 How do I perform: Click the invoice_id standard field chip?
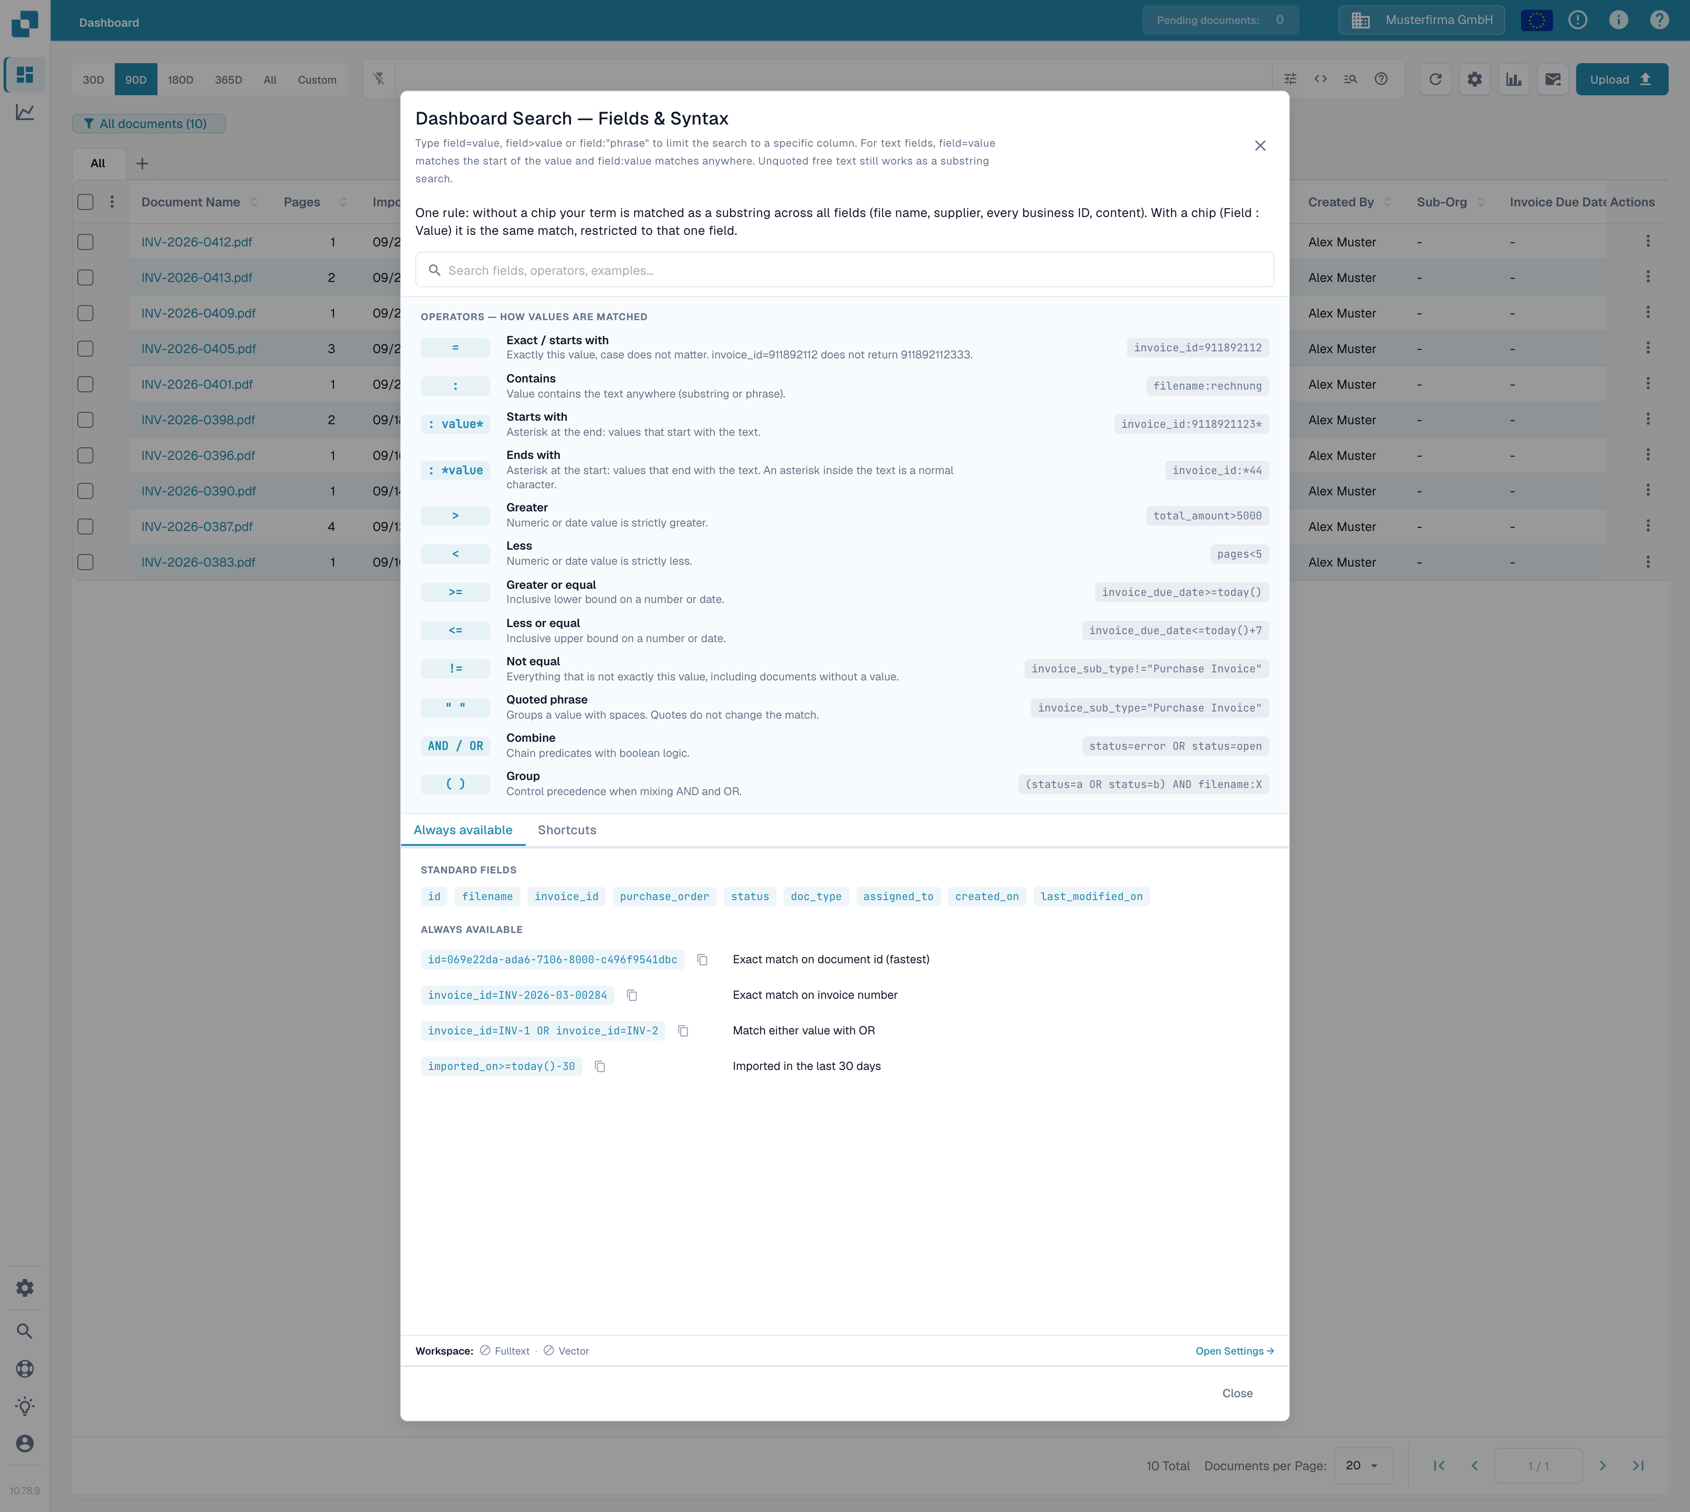tap(567, 897)
